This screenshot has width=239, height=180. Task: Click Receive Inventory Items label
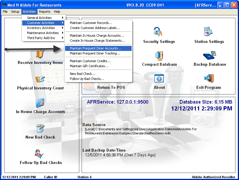40,62
